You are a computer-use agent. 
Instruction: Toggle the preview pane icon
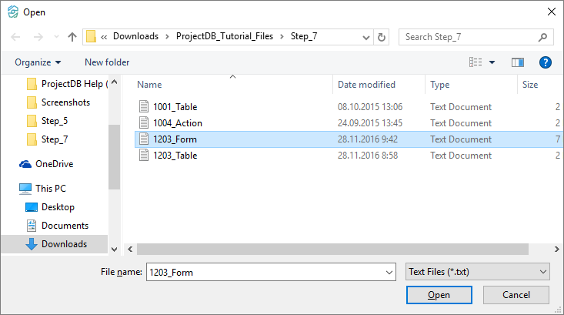[517, 62]
